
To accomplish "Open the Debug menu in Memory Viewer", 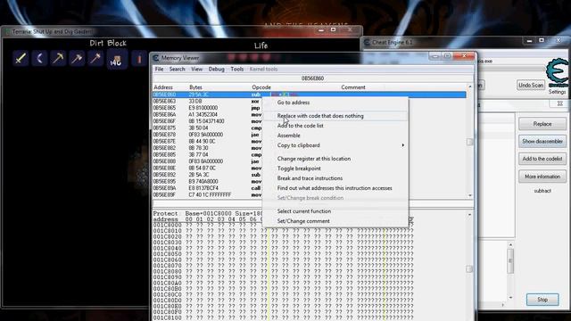I will [216, 70].
